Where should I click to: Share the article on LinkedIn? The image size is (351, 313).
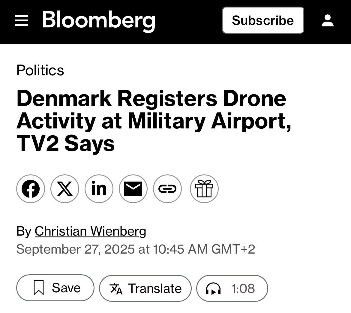click(x=99, y=189)
